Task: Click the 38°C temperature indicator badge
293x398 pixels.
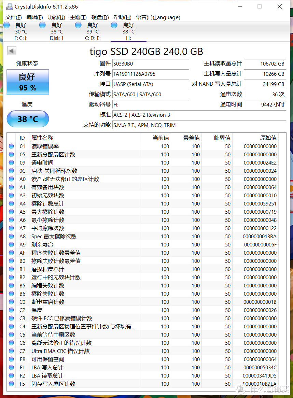Action: (x=28, y=119)
